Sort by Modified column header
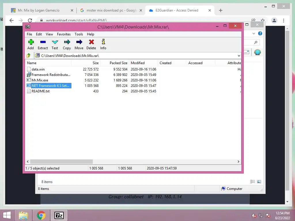The image size is (295, 221). (143, 63)
